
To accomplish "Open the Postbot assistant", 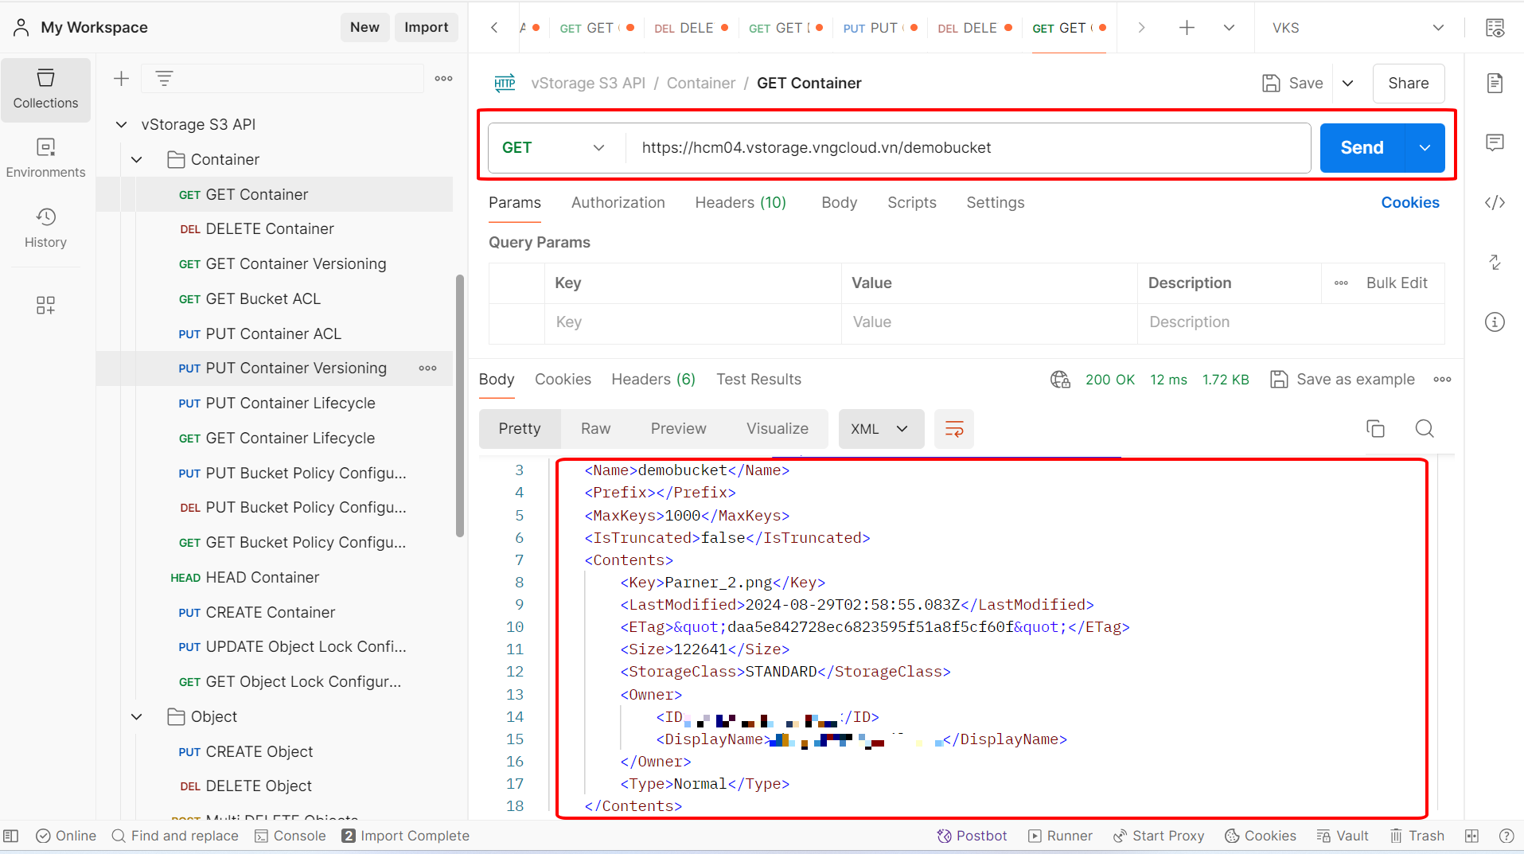I will click(972, 836).
